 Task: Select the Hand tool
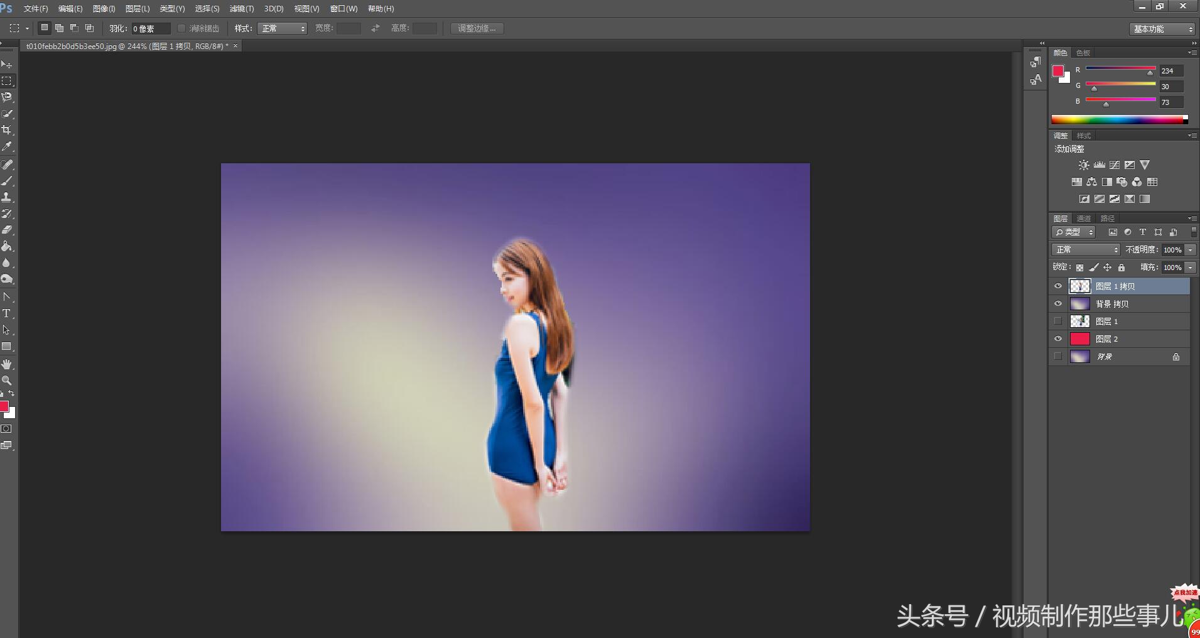(7, 364)
